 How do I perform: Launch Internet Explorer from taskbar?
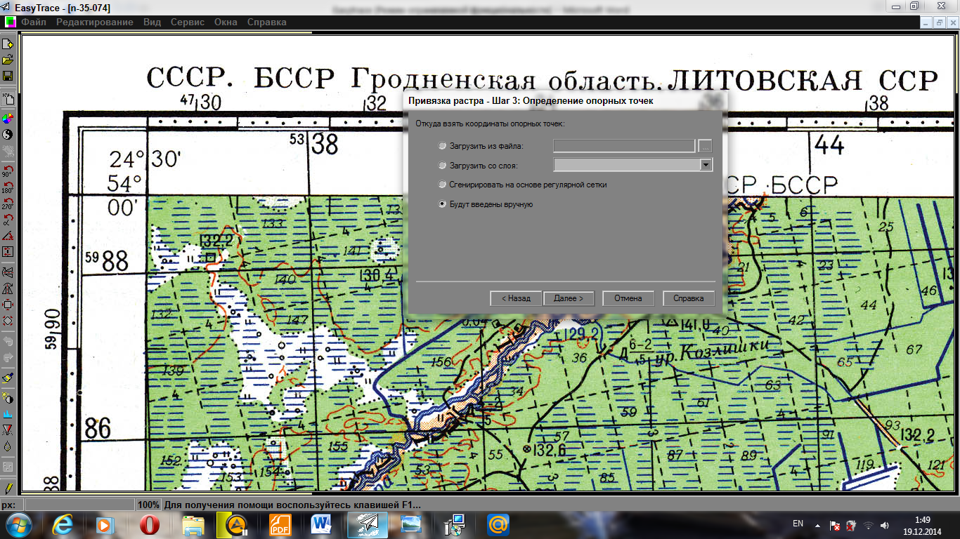(x=63, y=524)
